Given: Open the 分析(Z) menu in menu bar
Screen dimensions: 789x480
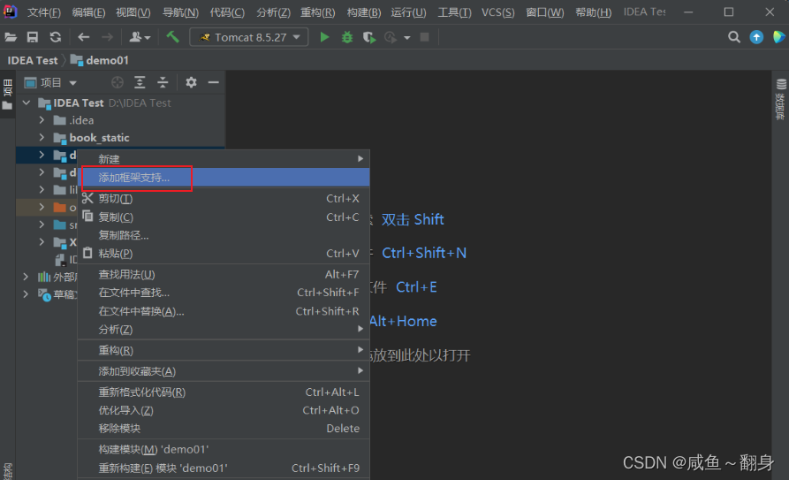Looking at the screenshot, I should [273, 12].
